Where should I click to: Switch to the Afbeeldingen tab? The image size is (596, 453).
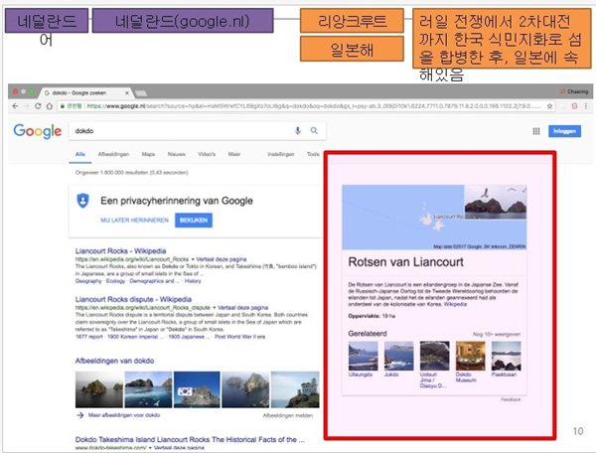113,154
